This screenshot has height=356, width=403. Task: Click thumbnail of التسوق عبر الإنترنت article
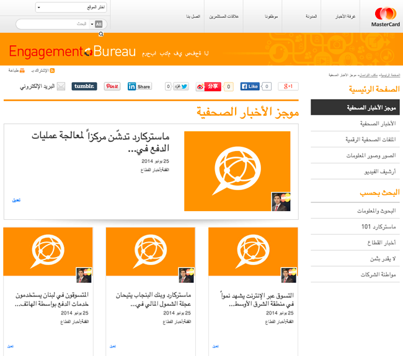[253, 252]
